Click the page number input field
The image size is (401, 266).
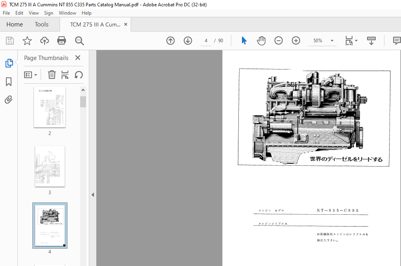click(206, 41)
